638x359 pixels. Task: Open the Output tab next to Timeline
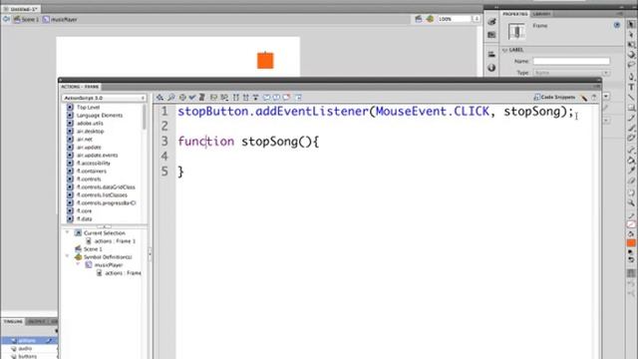pyautogui.click(x=37, y=321)
